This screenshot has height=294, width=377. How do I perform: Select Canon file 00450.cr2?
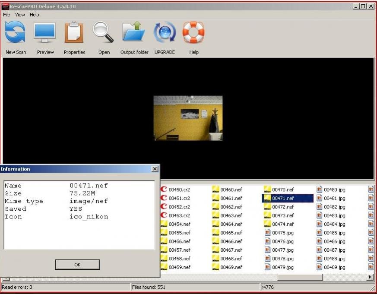179,190
